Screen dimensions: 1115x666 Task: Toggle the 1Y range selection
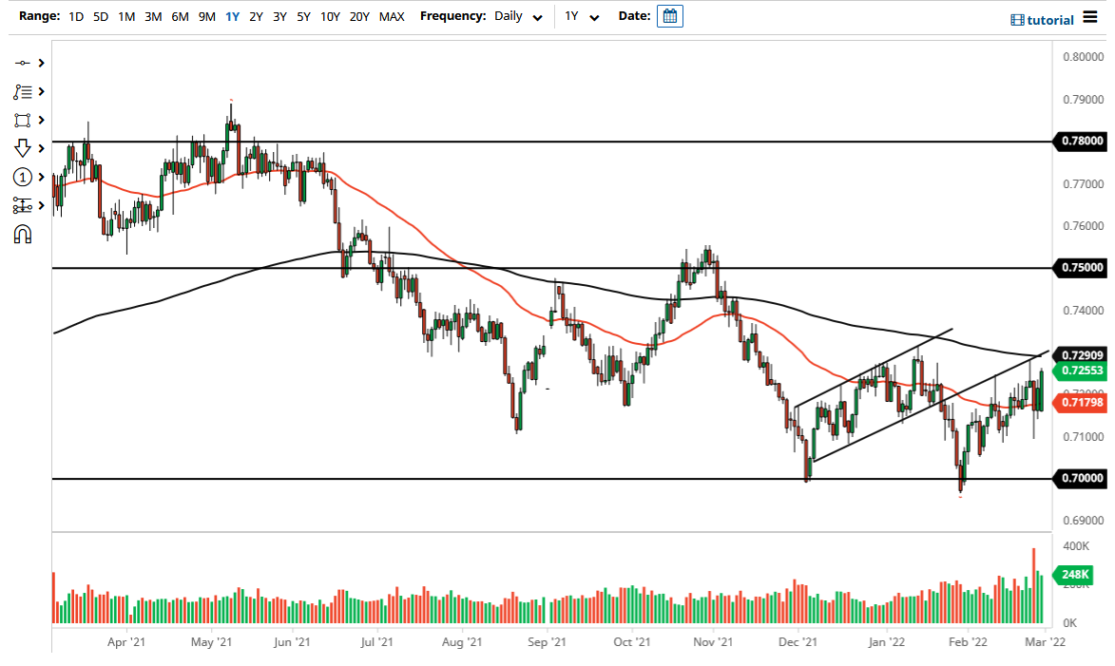click(231, 16)
